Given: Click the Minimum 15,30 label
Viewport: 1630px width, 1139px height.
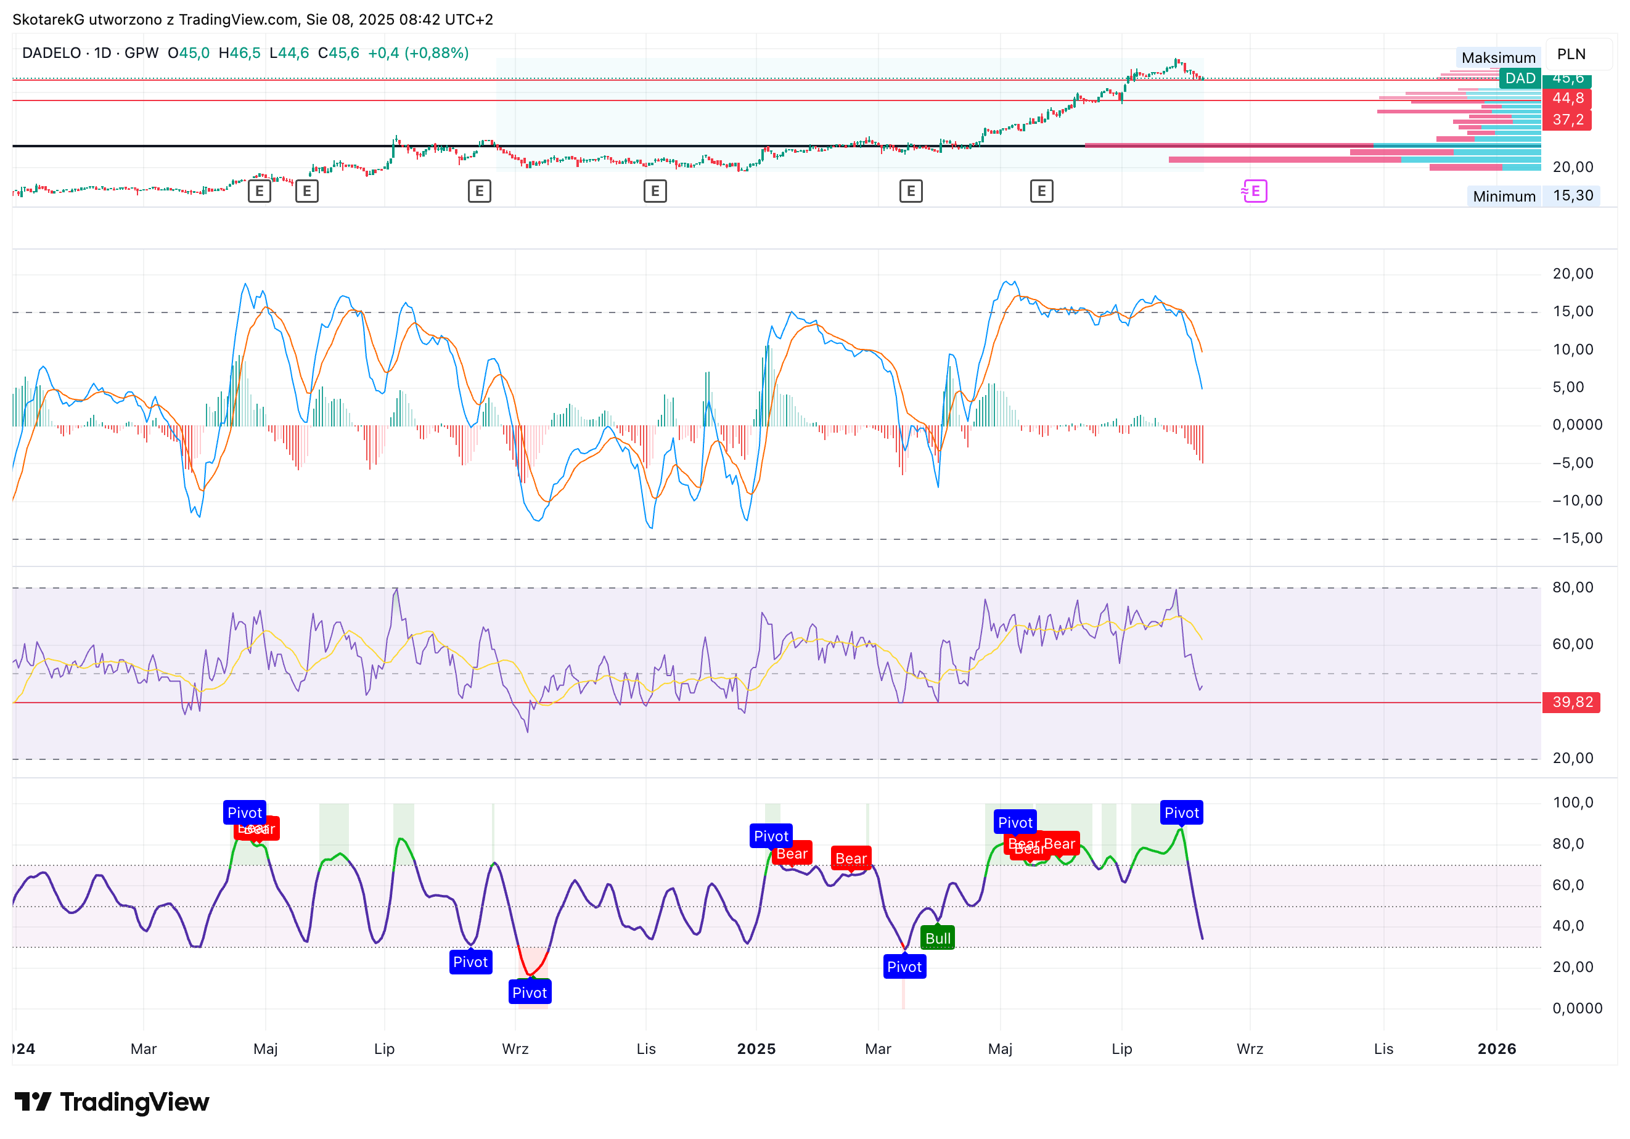Looking at the screenshot, I should 1533,196.
